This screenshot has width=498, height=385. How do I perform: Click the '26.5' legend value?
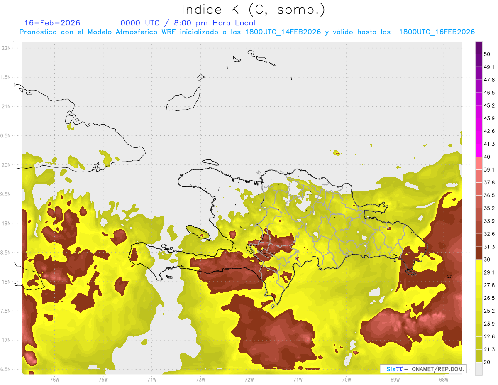pyautogui.click(x=489, y=298)
